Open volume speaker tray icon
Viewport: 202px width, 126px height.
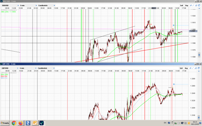coord(179,123)
